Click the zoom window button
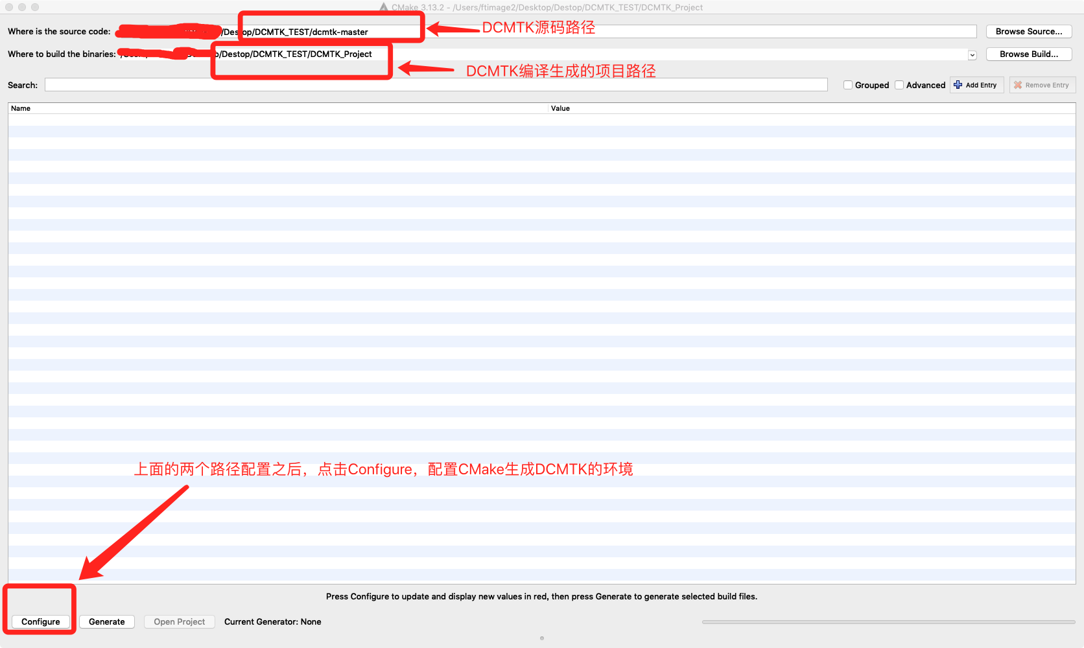 (x=35, y=7)
